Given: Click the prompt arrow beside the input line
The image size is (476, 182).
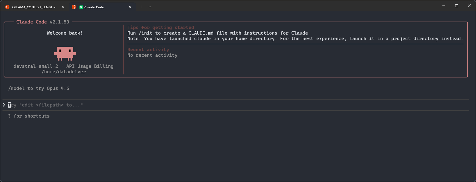Looking at the screenshot, I should [x=4, y=105].
